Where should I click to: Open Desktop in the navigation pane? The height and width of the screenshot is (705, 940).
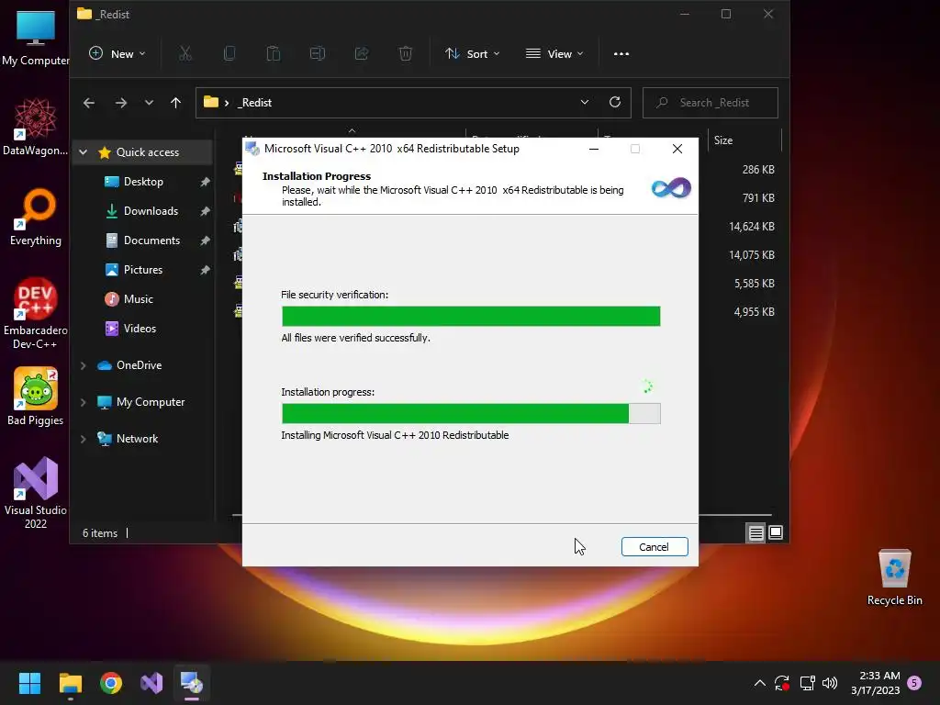143,182
